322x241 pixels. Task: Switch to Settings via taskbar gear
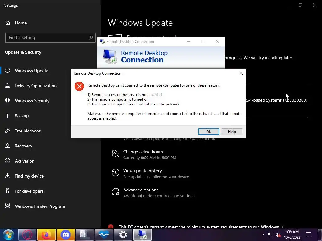coord(123,235)
